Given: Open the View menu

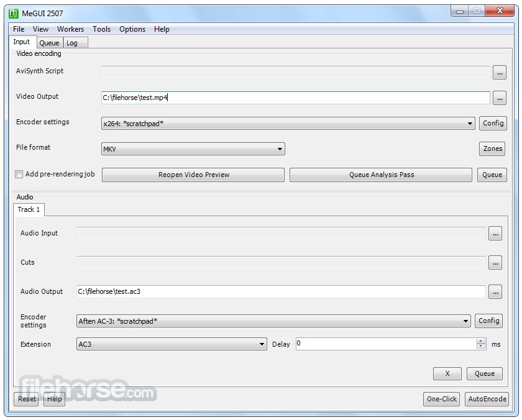Looking at the screenshot, I should [x=40, y=29].
